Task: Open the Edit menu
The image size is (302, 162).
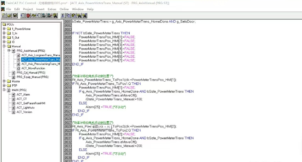Action: (x=17, y=9)
